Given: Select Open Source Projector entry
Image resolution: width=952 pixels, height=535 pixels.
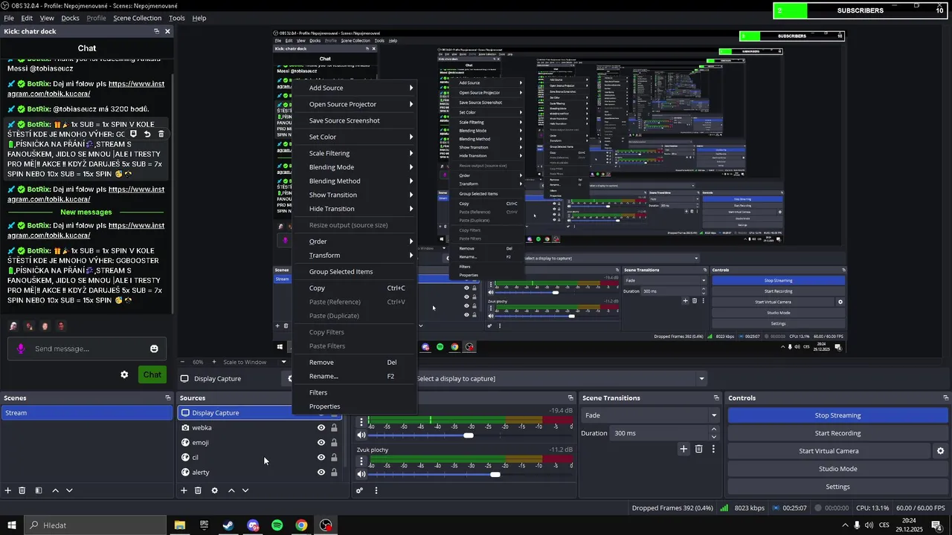Looking at the screenshot, I should tap(354, 104).
